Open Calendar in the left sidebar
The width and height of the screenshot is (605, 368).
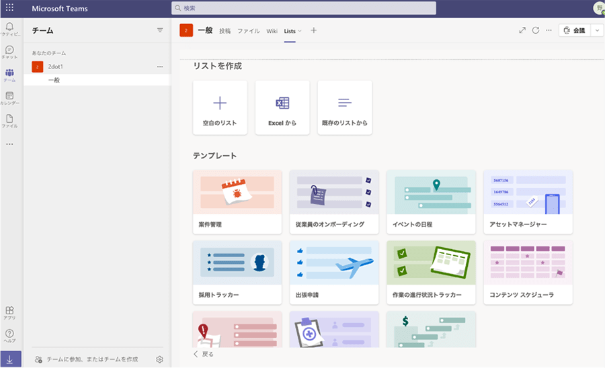click(x=9, y=98)
